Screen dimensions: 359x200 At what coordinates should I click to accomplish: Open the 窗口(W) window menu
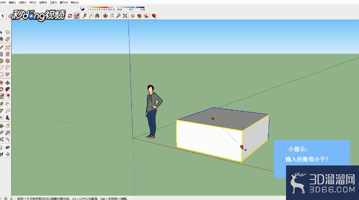(64, 2)
